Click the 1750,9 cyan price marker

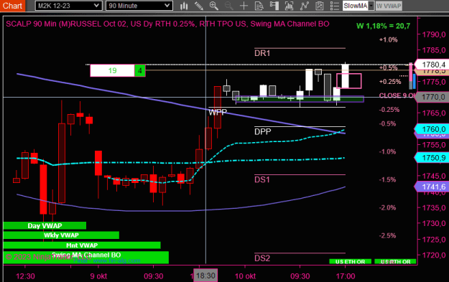[x=432, y=158]
